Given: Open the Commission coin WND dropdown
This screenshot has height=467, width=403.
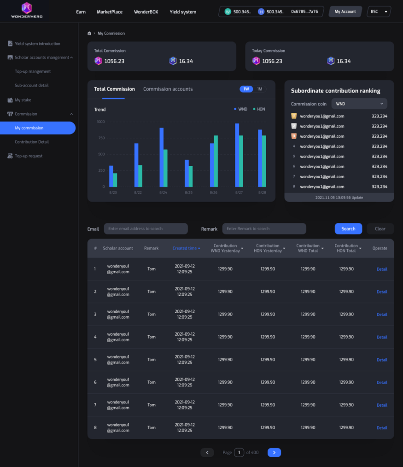Looking at the screenshot, I should 359,104.
